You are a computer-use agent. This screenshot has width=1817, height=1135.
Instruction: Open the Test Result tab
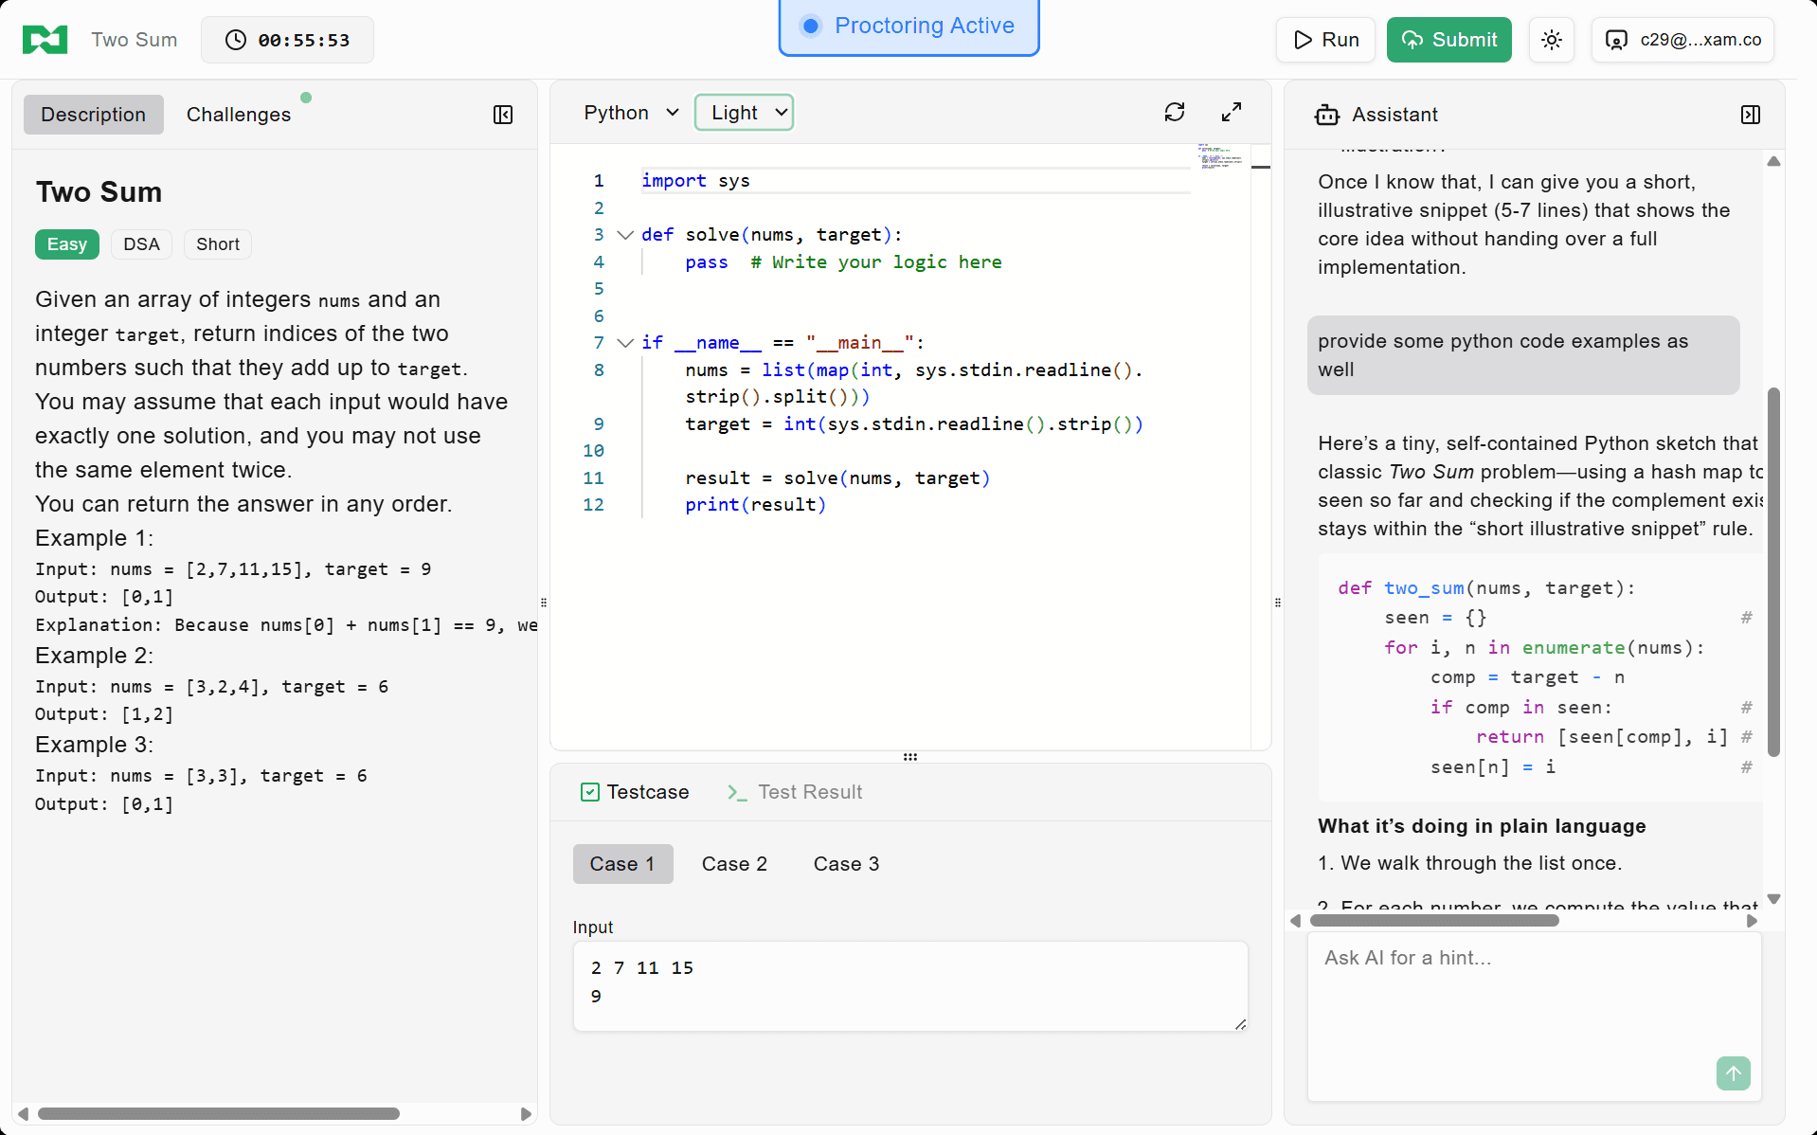(x=795, y=792)
